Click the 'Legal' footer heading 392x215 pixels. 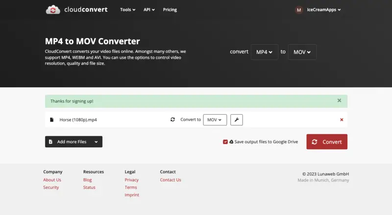130,172
